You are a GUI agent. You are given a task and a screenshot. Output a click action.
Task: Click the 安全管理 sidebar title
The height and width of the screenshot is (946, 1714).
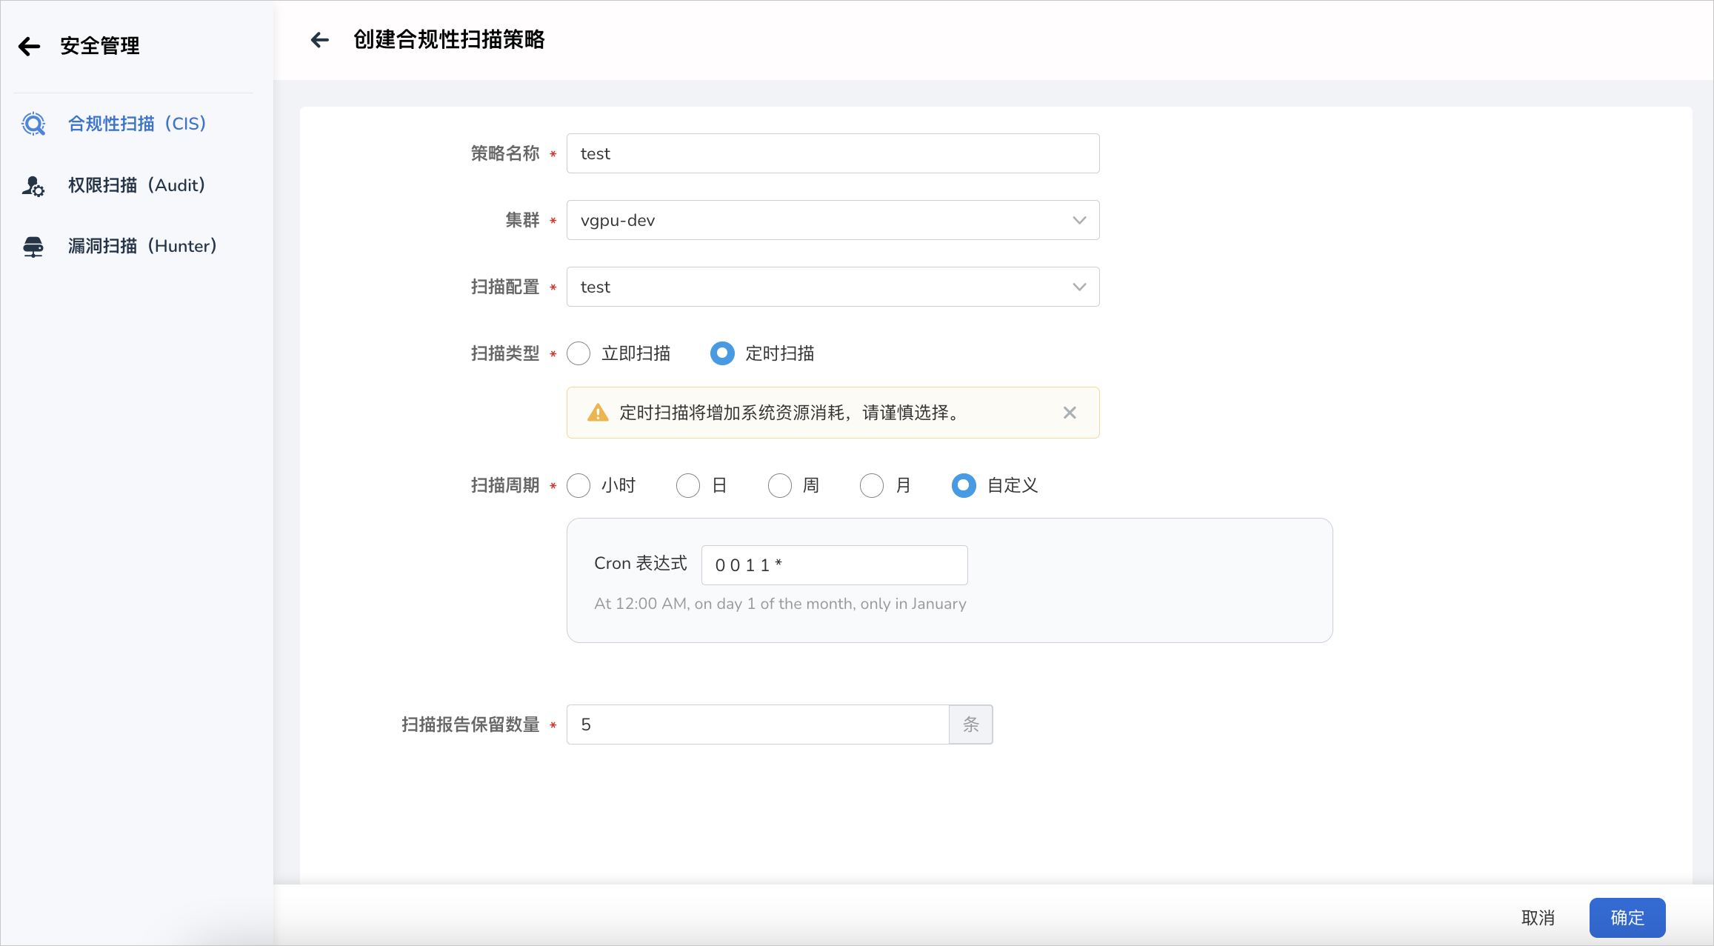coord(100,46)
